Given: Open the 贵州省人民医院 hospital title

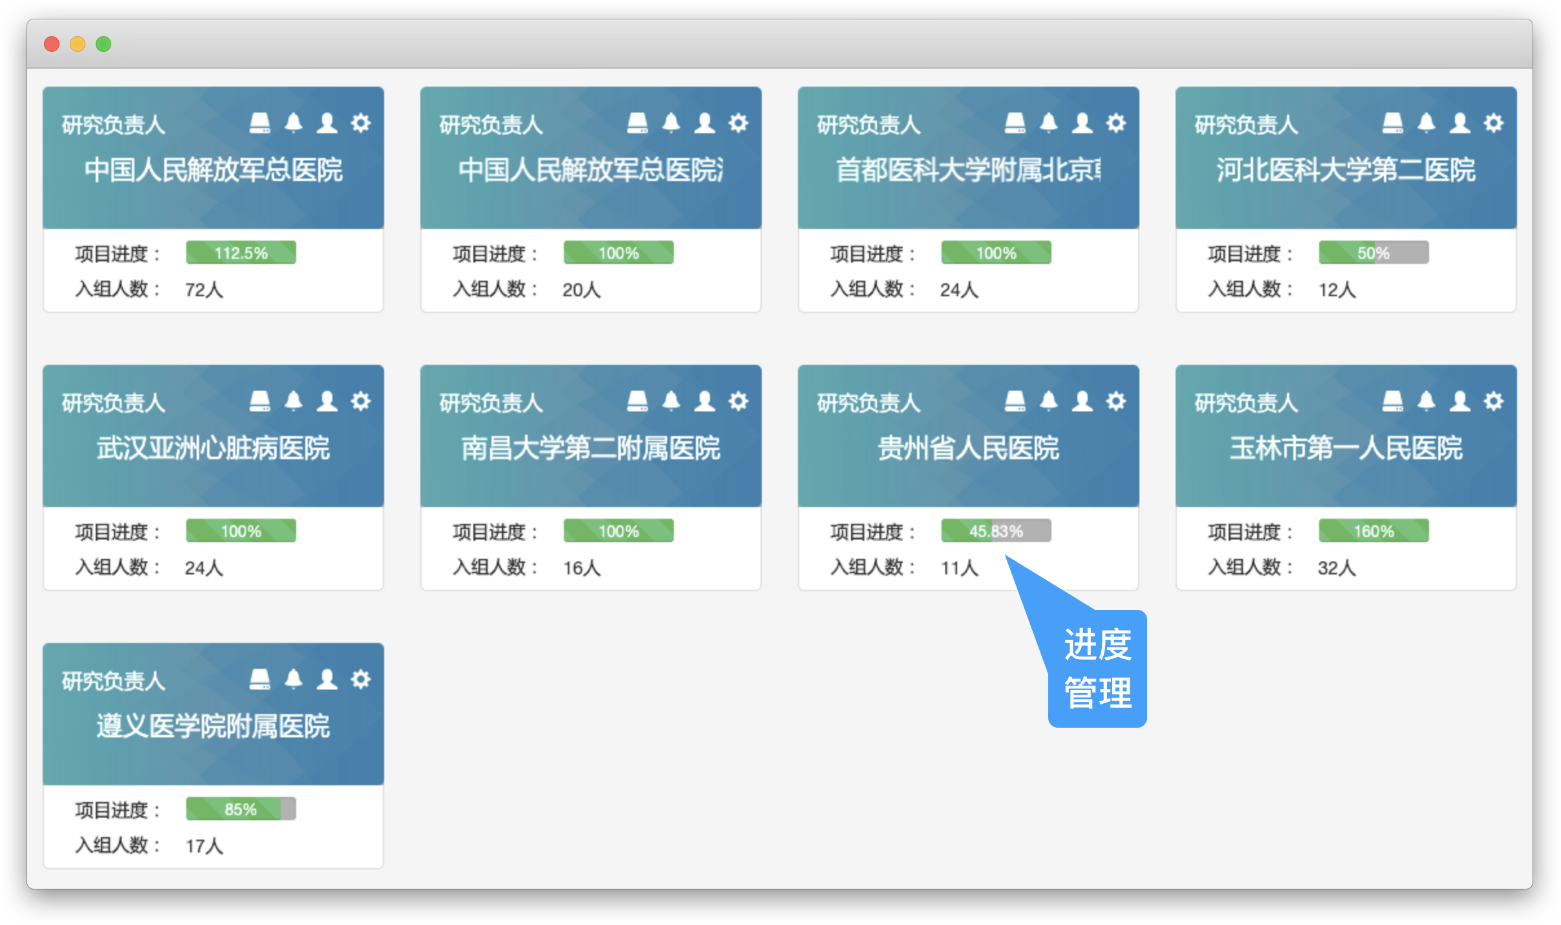Looking at the screenshot, I should click(968, 448).
